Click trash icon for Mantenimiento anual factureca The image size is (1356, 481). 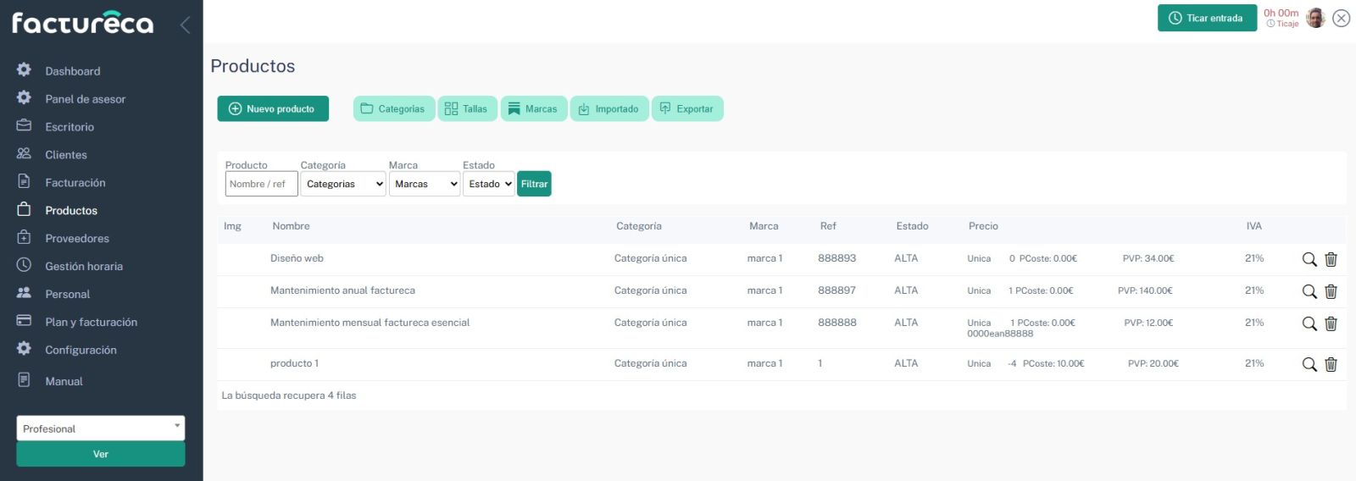click(1331, 291)
